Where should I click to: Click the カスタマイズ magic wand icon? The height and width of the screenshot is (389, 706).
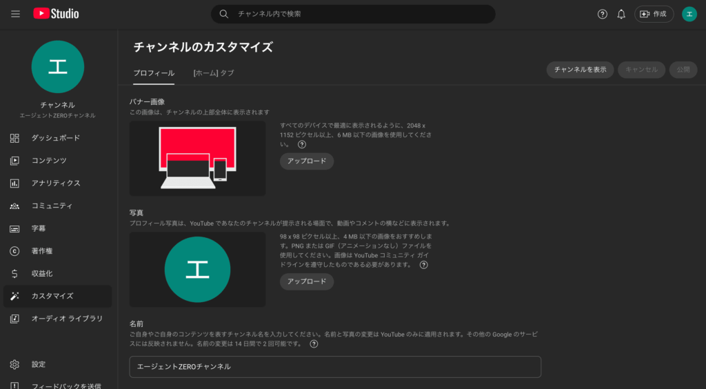14,297
